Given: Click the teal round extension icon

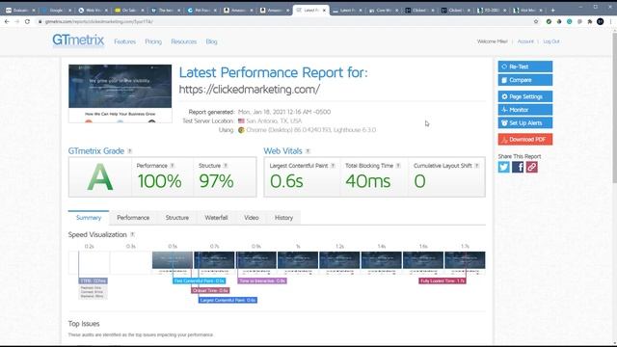Looking at the screenshot, I should point(569,21).
